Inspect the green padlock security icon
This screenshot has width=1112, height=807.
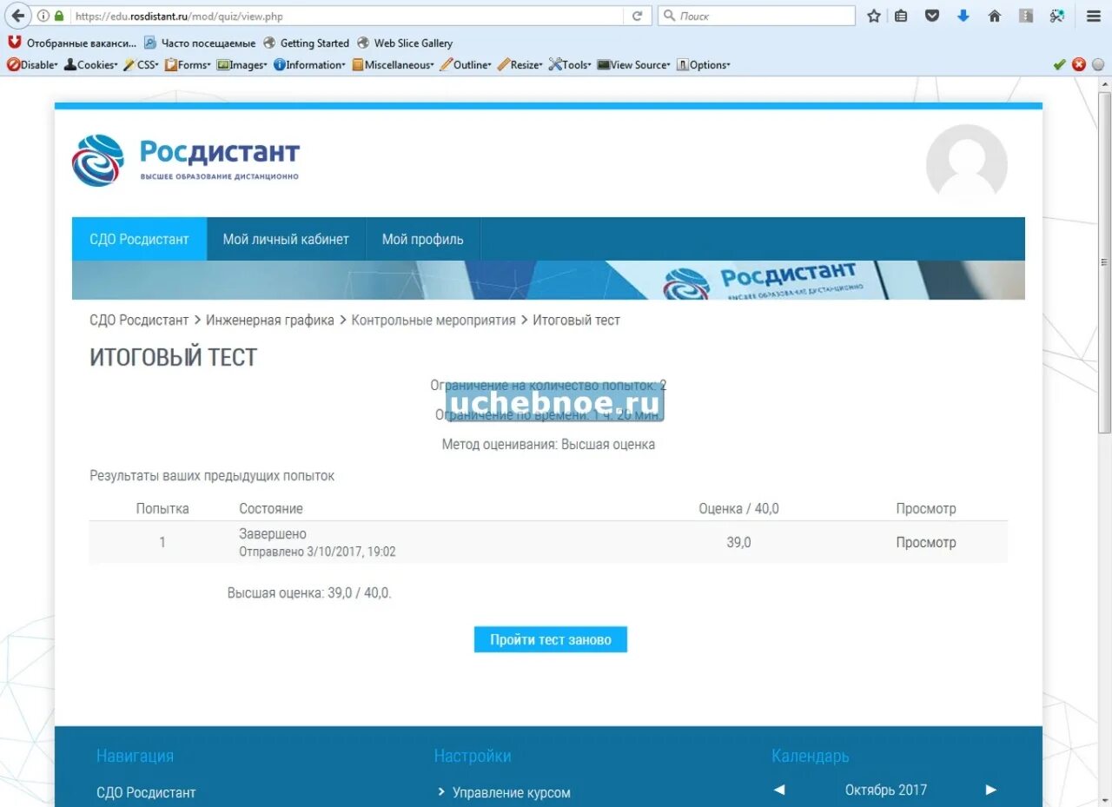(59, 16)
